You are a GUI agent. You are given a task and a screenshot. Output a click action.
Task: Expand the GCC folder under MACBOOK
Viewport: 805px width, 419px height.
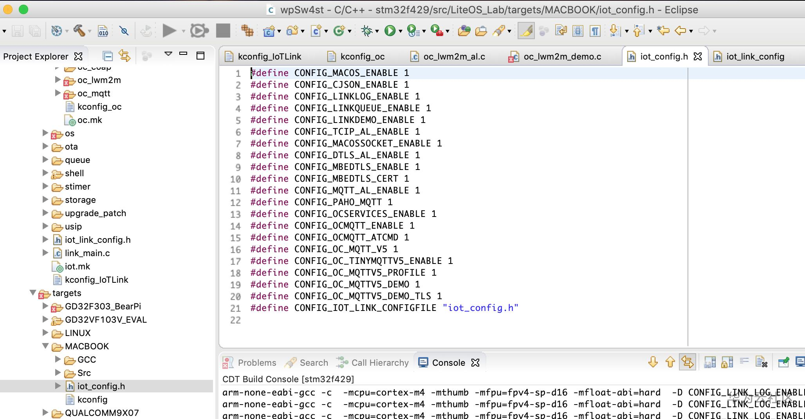[x=58, y=360]
